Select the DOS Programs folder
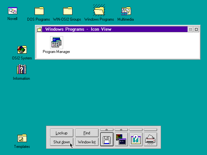The width and height of the screenshot is (207, 155). (39, 11)
